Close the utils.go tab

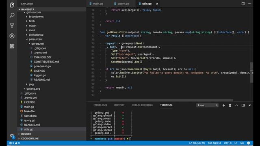pyautogui.click(x=157, y=4)
